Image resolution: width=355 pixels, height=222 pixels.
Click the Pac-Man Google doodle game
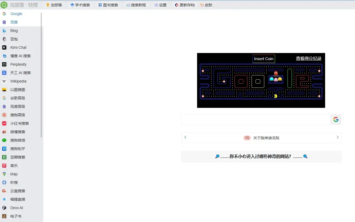coord(261,80)
